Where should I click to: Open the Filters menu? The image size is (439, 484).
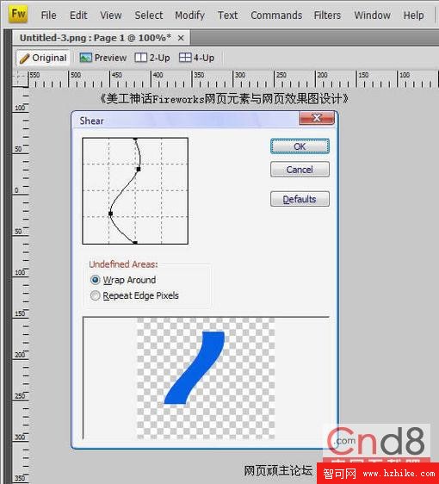(x=327, y=16)
